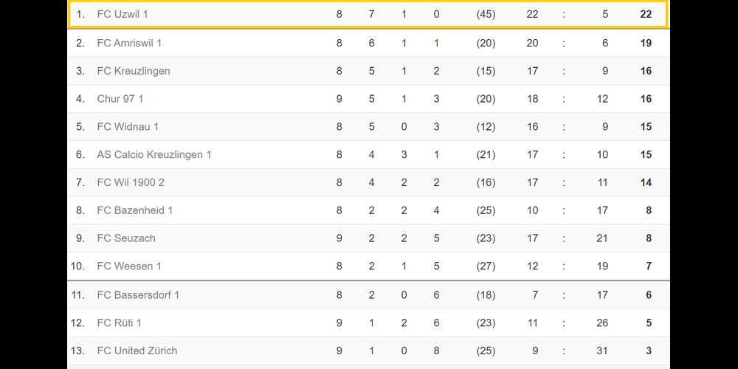
Task: Click rank number 13 in the standings
Action: coord(80,351)
